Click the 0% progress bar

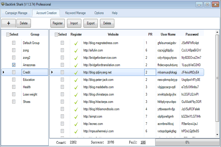click(x=187, y=142)
